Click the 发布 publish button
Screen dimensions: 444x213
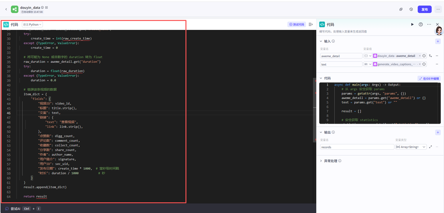pyautogui.click(x=425, y=9)
